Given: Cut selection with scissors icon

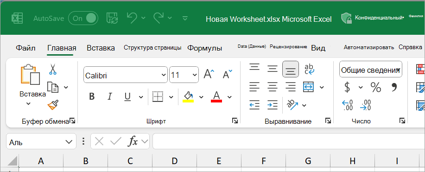Looking at the screenshot, I should [52, 69].
